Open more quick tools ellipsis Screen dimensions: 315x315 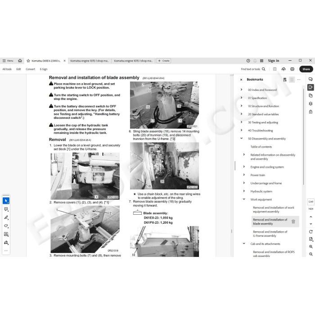coord(6,251)
